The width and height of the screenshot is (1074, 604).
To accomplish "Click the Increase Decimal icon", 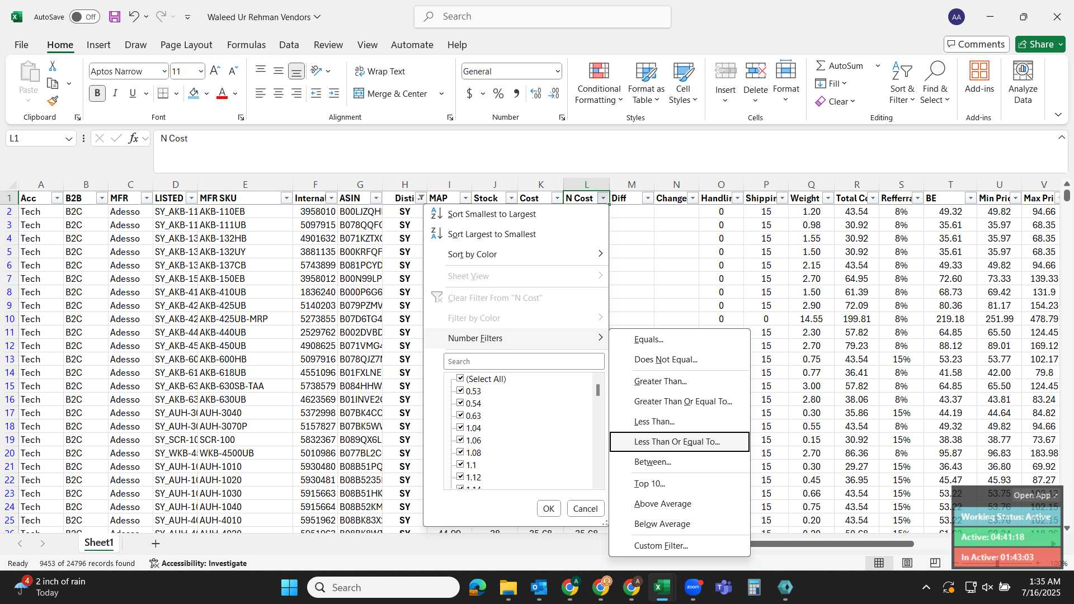I will 535,93.
